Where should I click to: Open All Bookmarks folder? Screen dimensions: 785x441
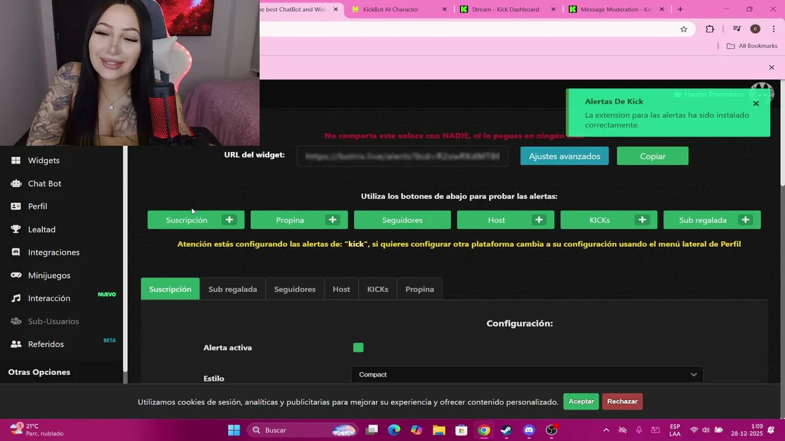click(752, 46)
